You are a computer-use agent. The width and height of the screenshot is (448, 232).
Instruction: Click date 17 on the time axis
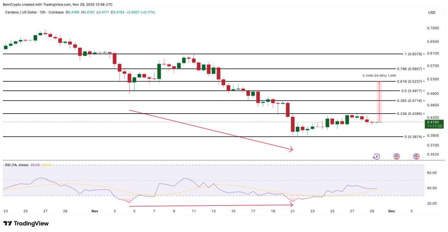coord(253,211)
